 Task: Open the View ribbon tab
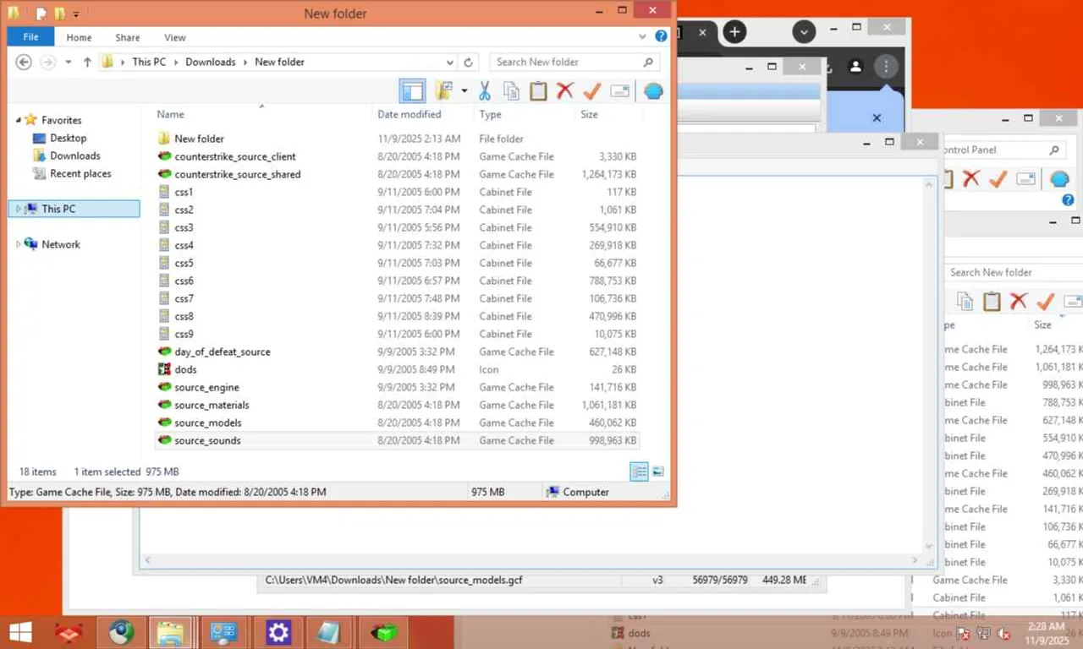175,37
